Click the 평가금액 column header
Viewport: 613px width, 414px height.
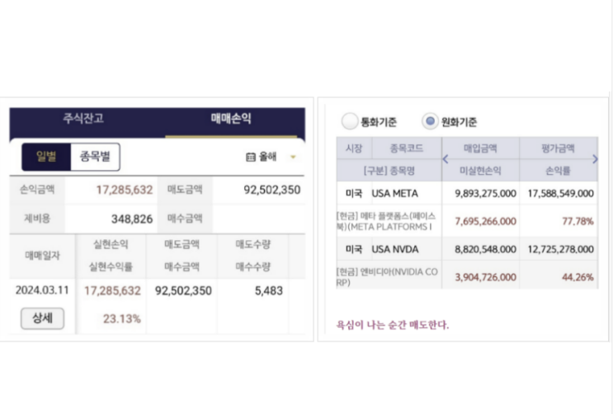pos(559,149)
